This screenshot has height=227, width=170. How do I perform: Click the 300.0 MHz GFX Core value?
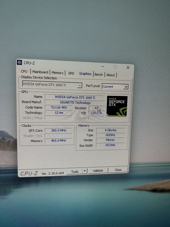(x=59, y=130)
